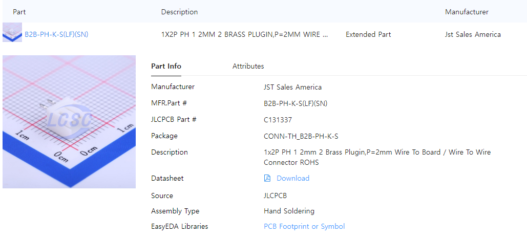This screenshot has height=238, width=527.
Task: Select Jst Sales America in the table row
Action: click(473, 34)
